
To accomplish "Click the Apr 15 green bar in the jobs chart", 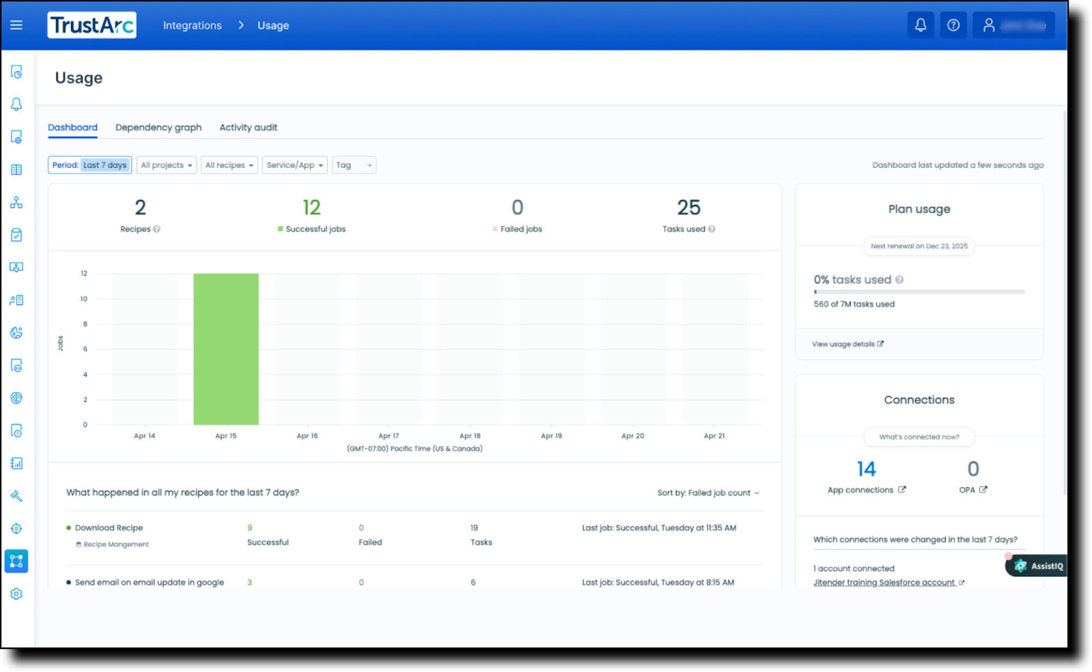I will [226, 348].
